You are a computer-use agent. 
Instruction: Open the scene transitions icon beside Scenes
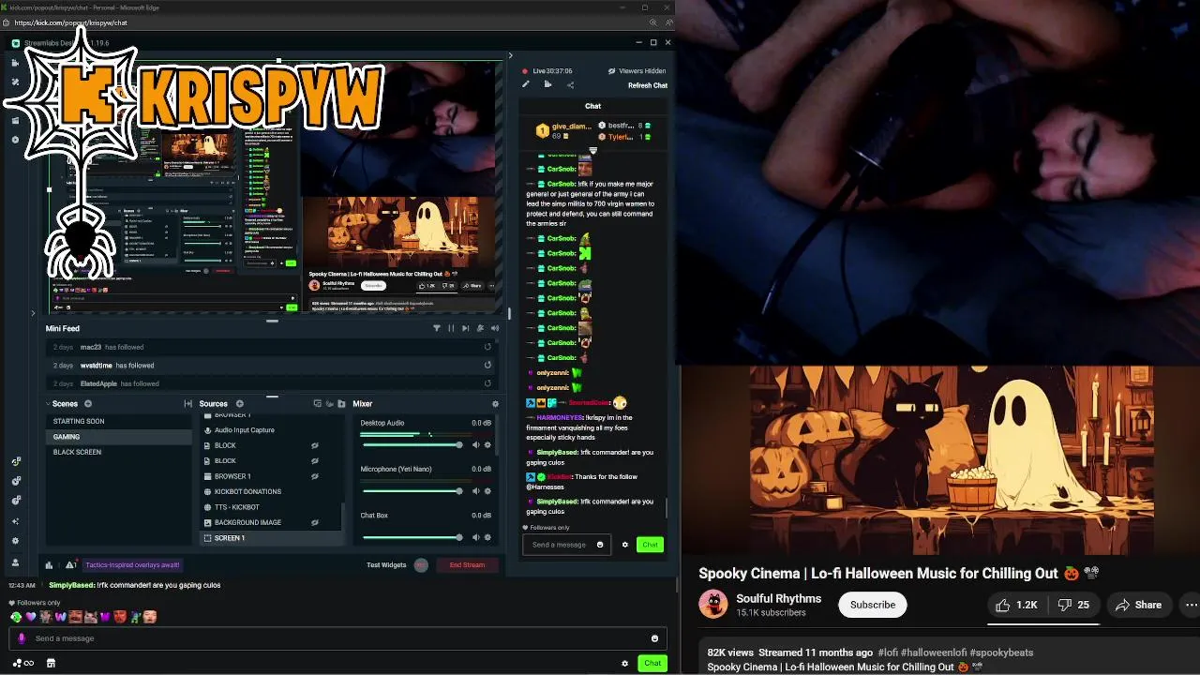pyautogui.click(x=187, y=404)
